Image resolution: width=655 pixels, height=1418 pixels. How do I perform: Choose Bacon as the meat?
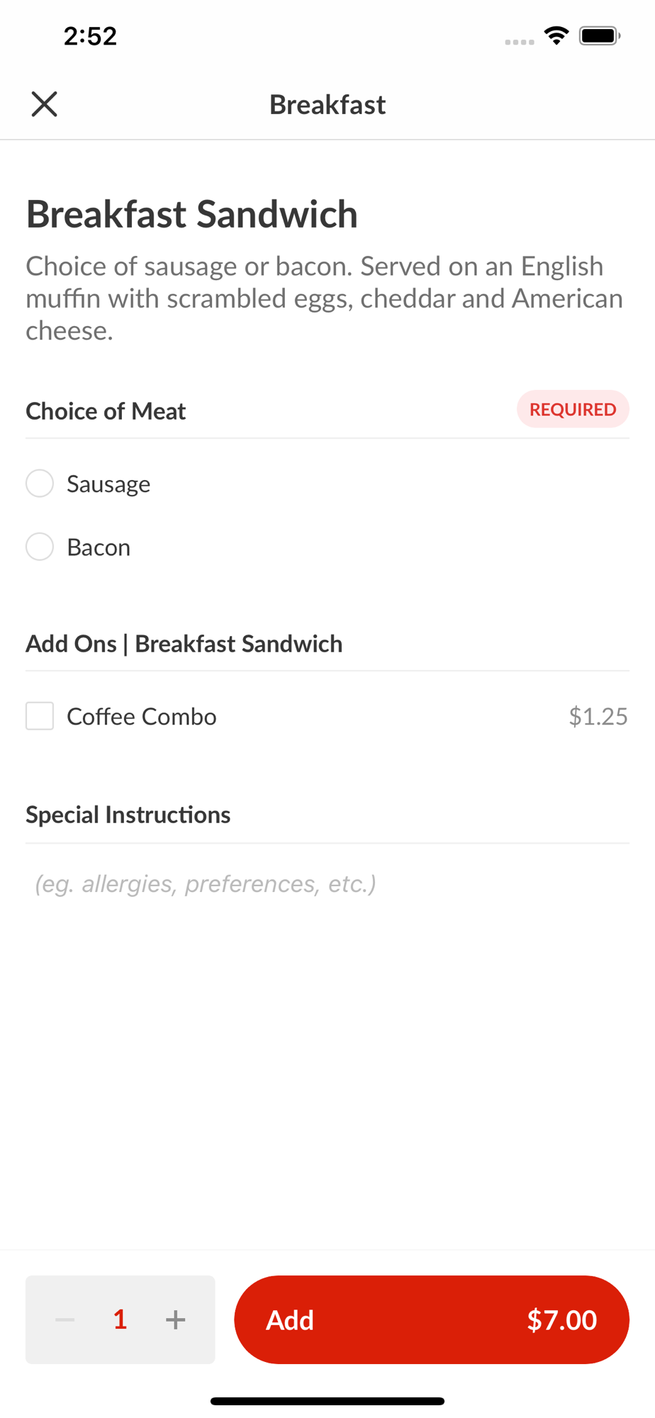click(x=40, y=547)
